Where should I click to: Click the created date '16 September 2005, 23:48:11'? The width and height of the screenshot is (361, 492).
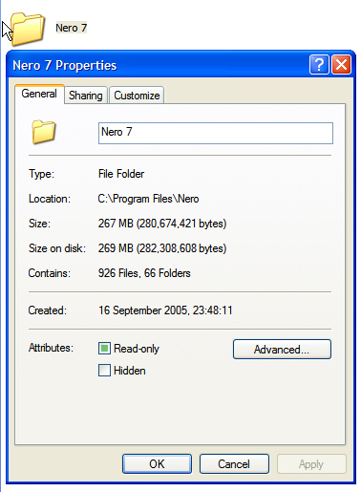(x=165, y=310)
